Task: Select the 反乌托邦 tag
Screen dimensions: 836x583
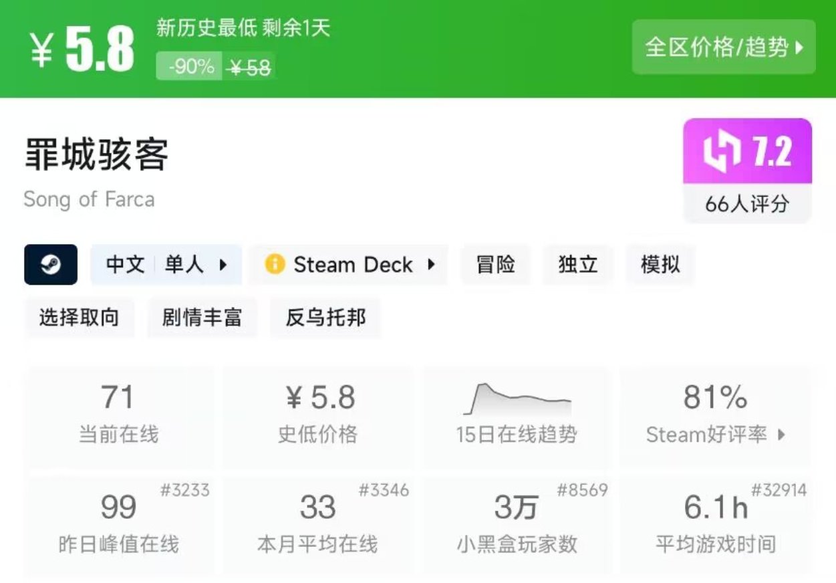Action: tap(325, 318)
